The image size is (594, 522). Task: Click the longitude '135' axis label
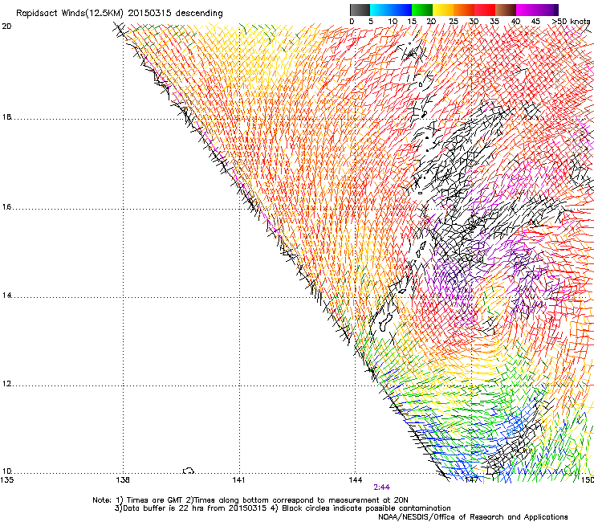pos(6,480)
